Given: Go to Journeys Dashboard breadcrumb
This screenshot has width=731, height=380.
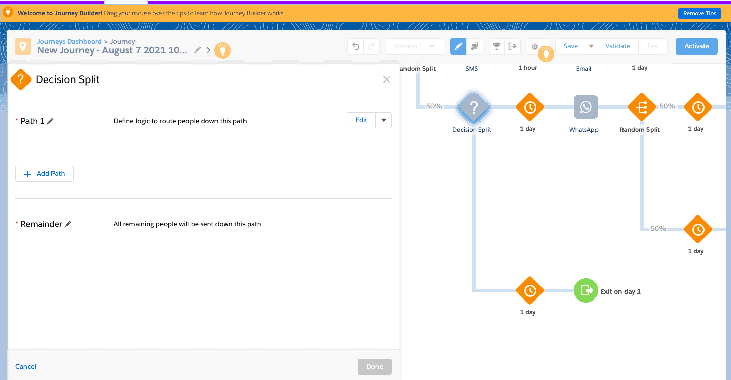Looking at the screenshot, I should [69, 41].
